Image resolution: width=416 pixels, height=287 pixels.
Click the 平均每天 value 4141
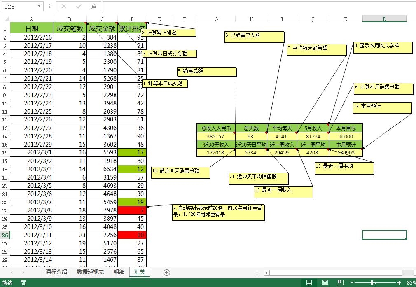click(x=282, y=136)
